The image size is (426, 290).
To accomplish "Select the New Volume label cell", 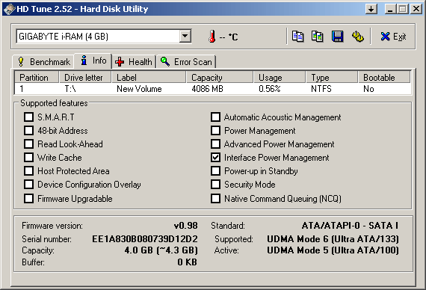I will point(139,89).
